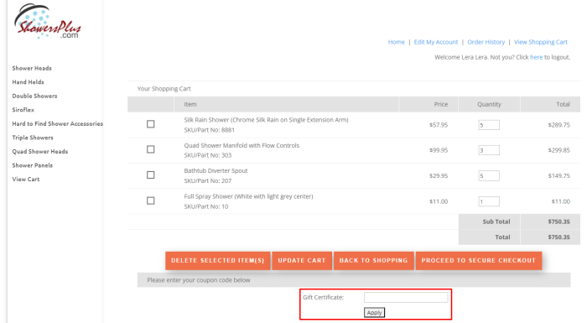Open the Shower Heads category

pyautogui.click(x=32, y=68)
